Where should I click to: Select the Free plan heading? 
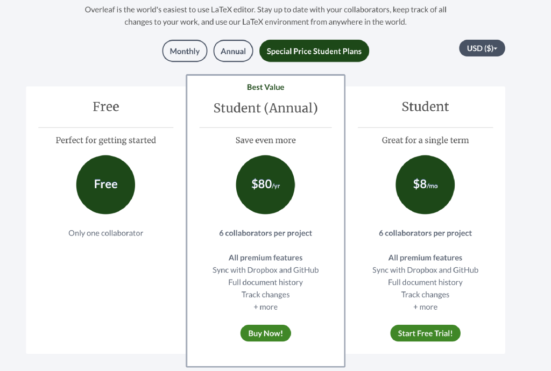[x=105, y=106]
